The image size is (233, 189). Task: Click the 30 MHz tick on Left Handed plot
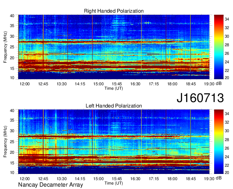point(12,131)
